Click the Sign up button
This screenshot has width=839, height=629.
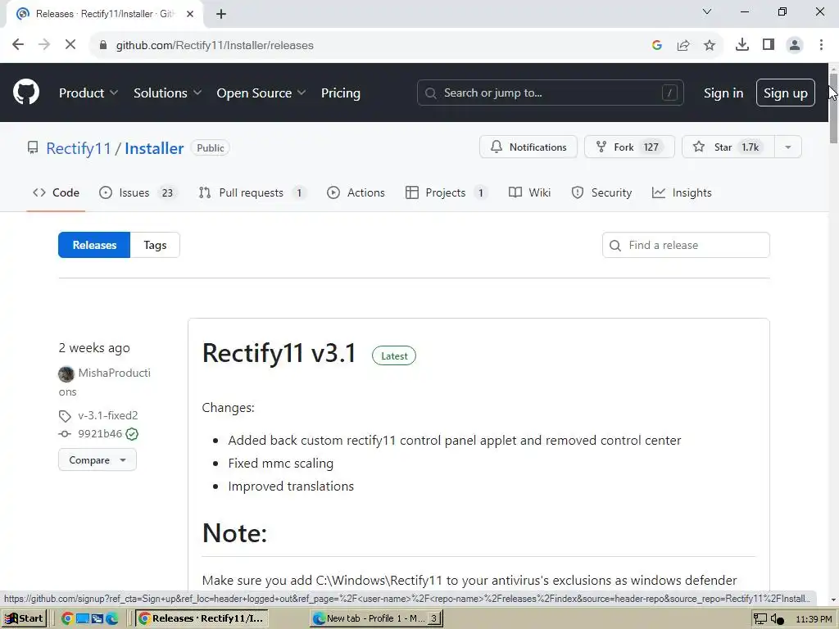[x=785, y=93]
